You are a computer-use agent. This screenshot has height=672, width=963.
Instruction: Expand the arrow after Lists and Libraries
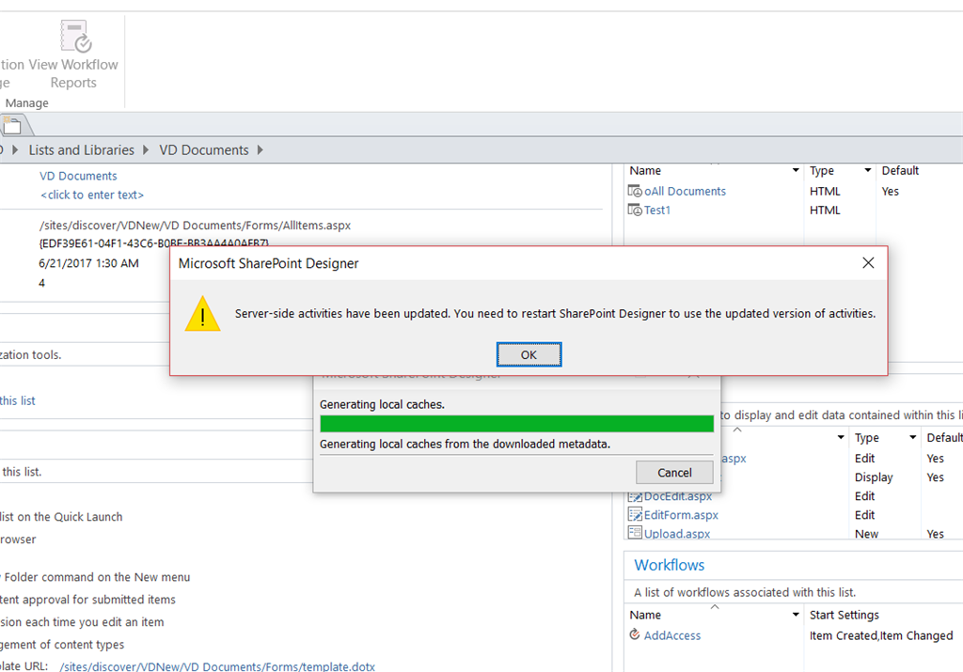(x=146, y=150)
